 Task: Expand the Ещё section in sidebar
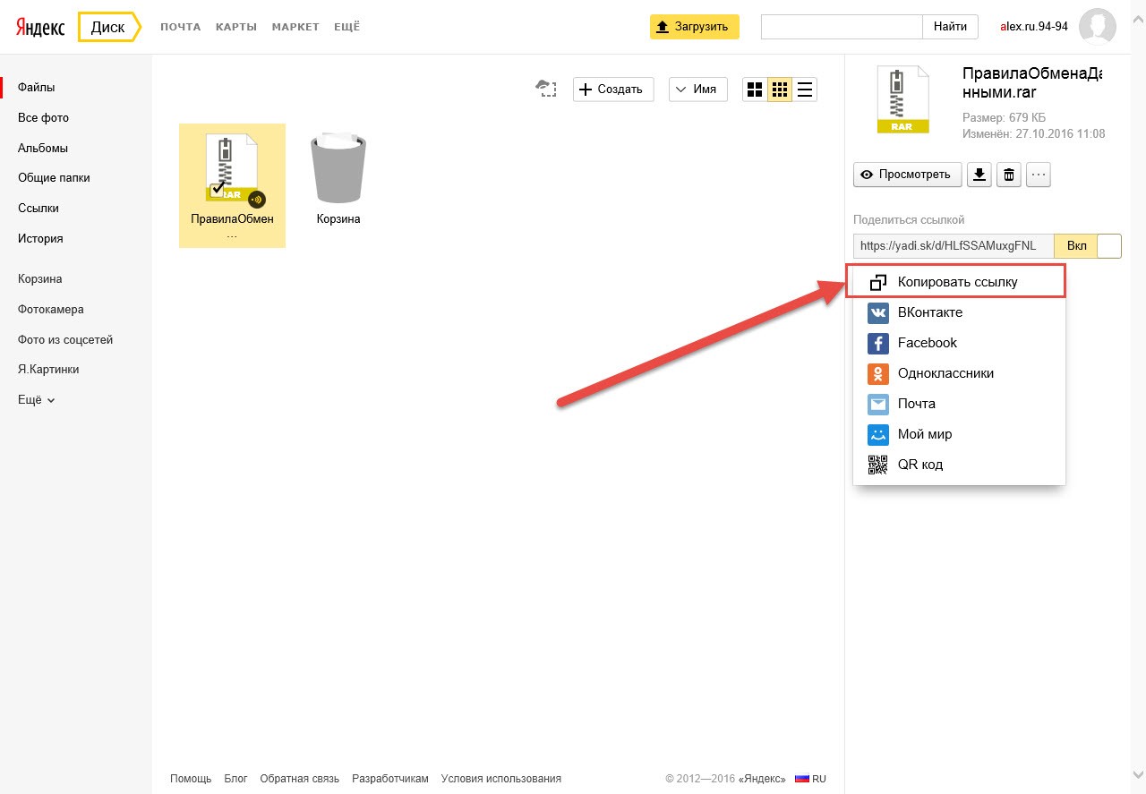click(x=37, y=400)
